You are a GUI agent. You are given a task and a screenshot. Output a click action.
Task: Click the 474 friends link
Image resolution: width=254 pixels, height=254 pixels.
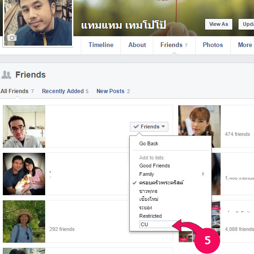tap(238, 134)
